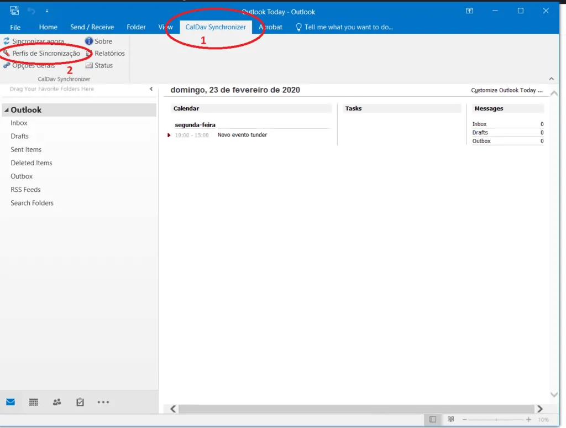Open more navigation options ellipsis
Screen dimensions: 566x428
click(103, 402)
